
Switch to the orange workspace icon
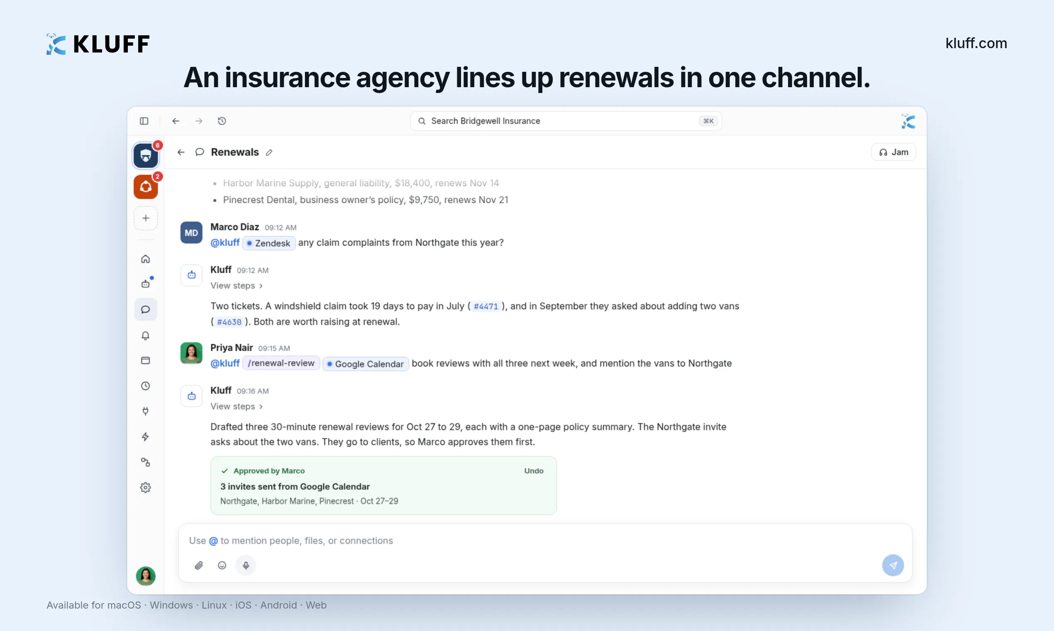click(x=146, y=187)
